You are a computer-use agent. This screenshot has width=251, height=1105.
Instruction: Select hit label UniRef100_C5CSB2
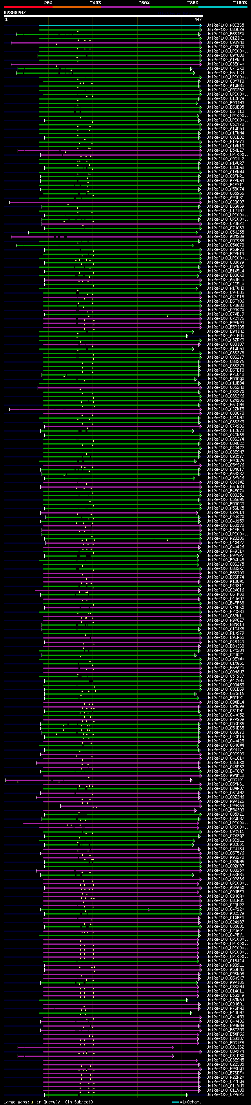(225, 90)
